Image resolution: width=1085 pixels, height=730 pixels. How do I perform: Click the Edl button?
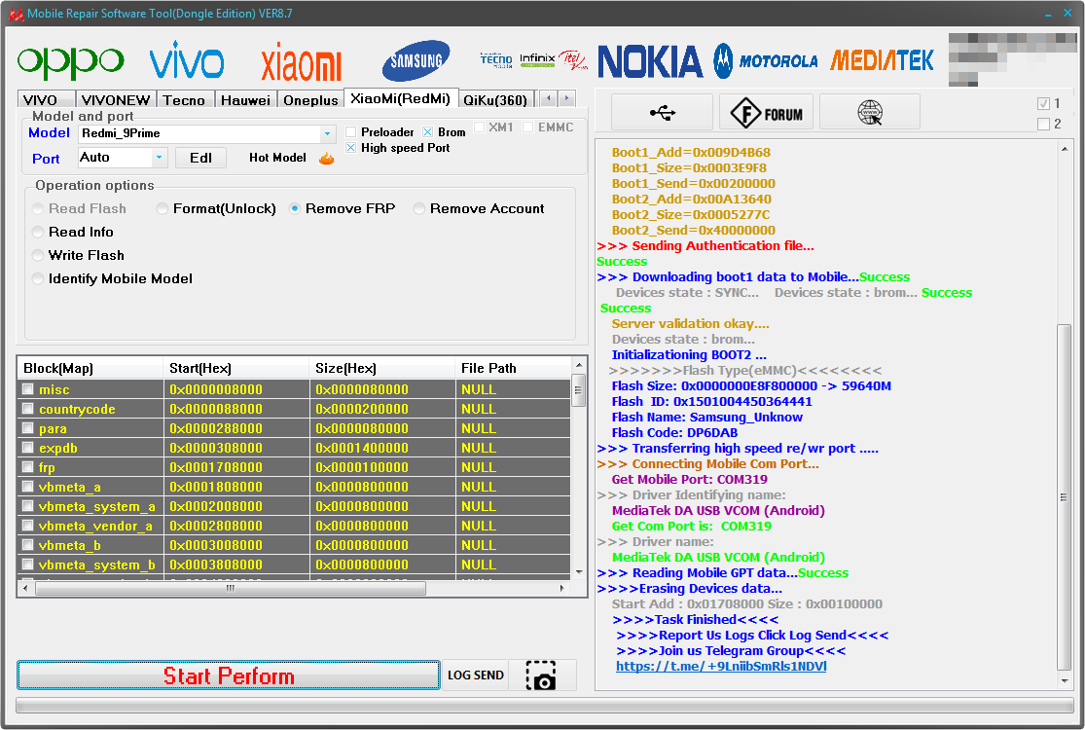[200, 158]
